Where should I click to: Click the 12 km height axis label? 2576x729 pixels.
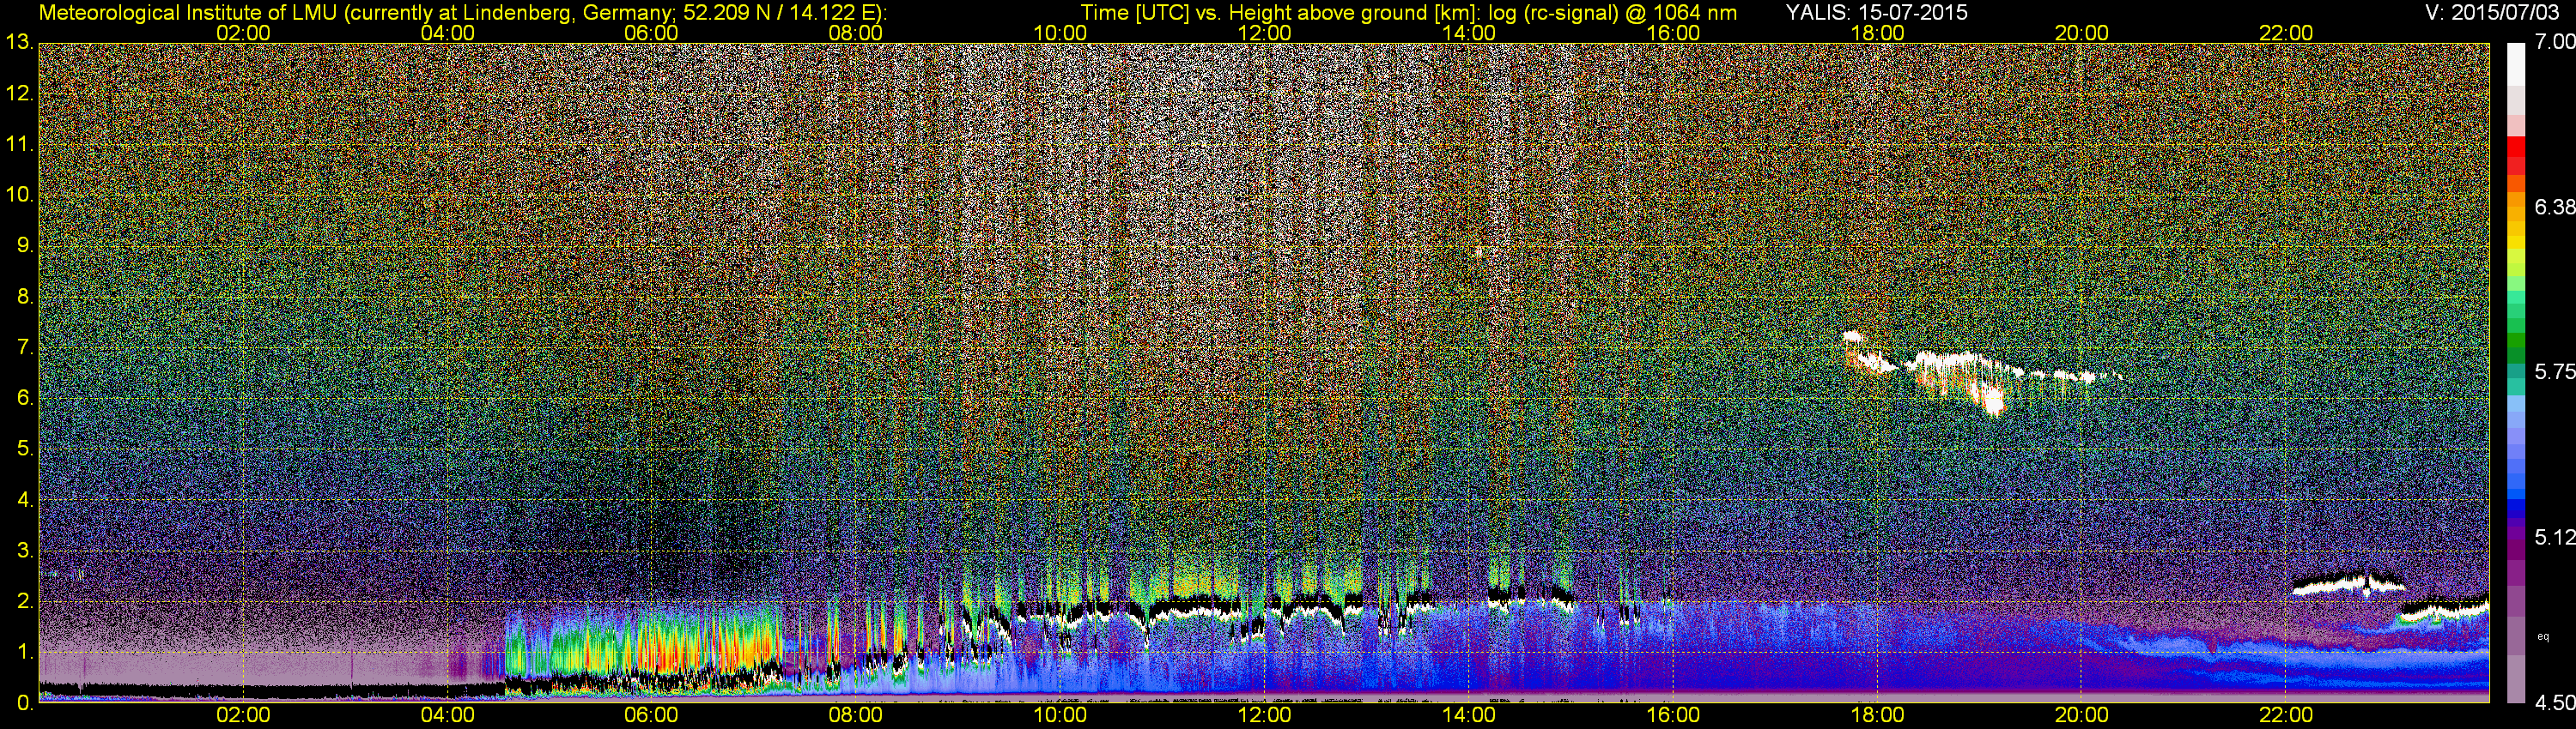[19, 93]
